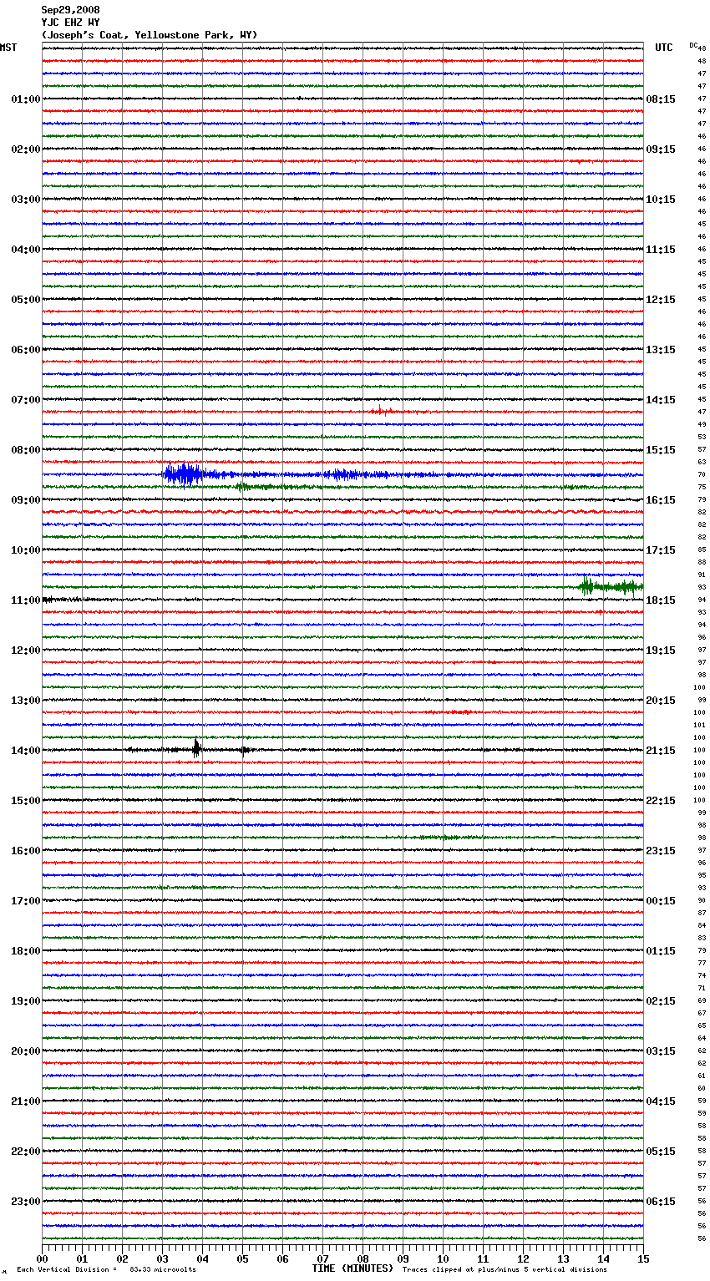Click minute 08 on the time axis
710x1281 pixels.
tap(363, 1258)
